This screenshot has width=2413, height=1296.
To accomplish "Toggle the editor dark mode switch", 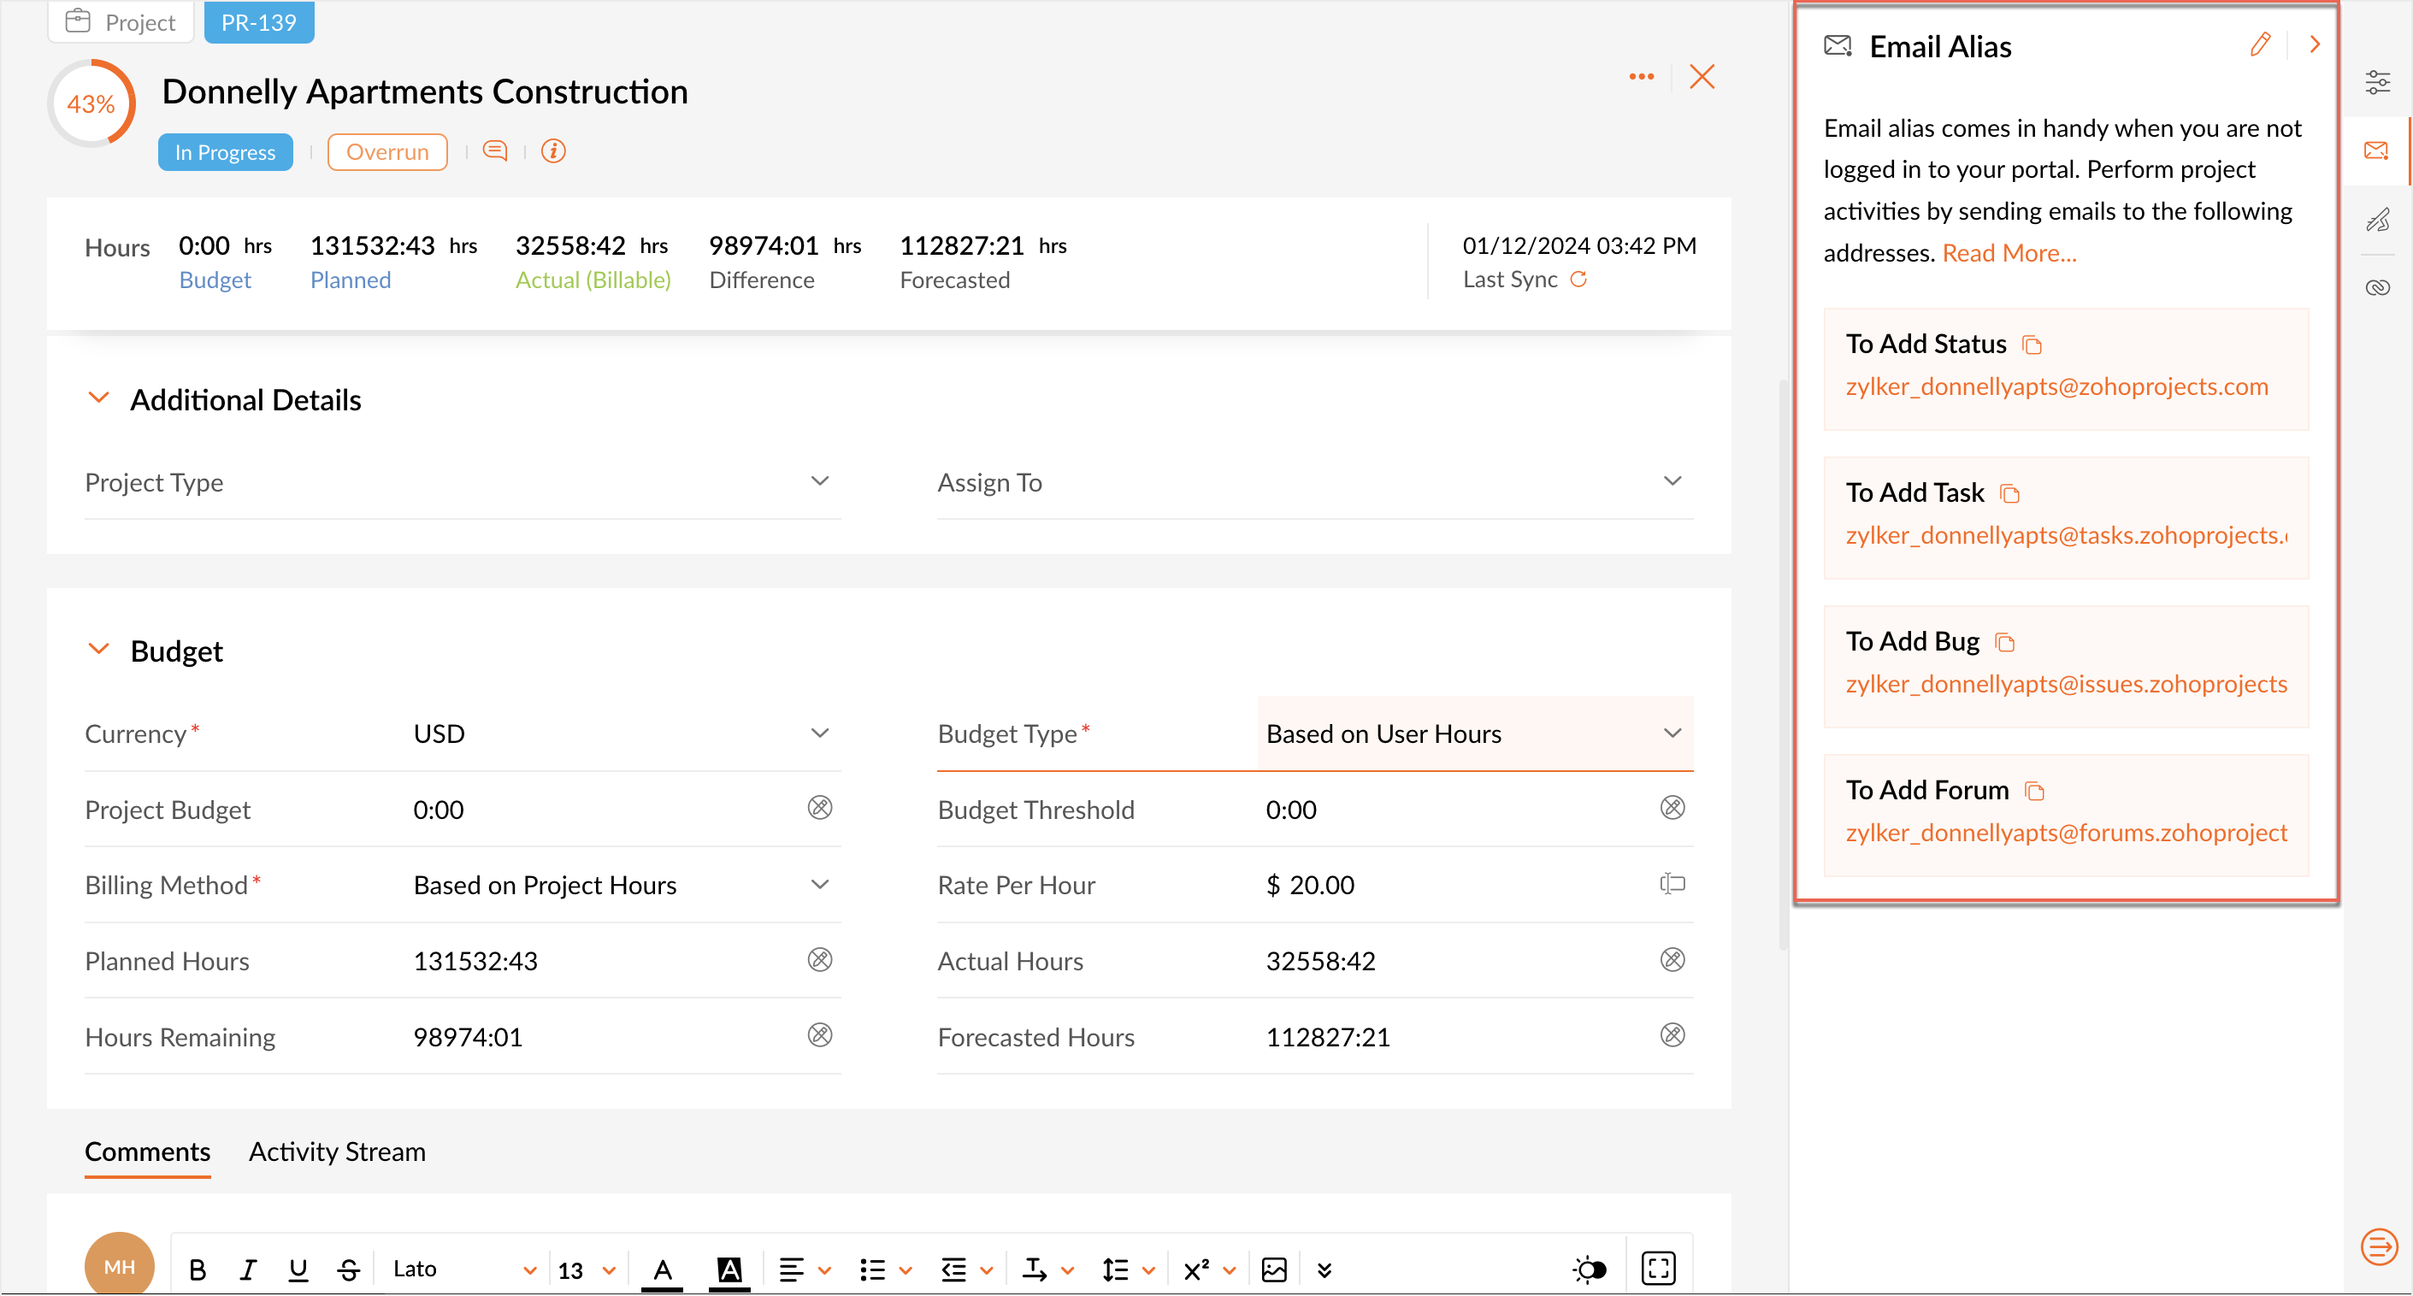I will [x=1590, y=1269].
